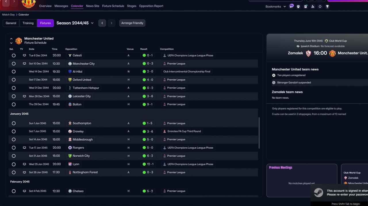
Task: Click the TV icon on the Leicester City row
Action: 24,96
